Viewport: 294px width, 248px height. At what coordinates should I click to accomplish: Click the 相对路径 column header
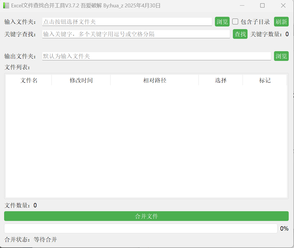(155, 80)
